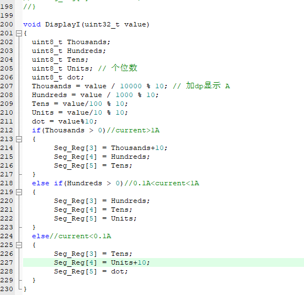Click the closing brace on line 230
Image resolution: width=304 pixels, height=295 pixels.
pyautogui.click(x=25, y=289)
